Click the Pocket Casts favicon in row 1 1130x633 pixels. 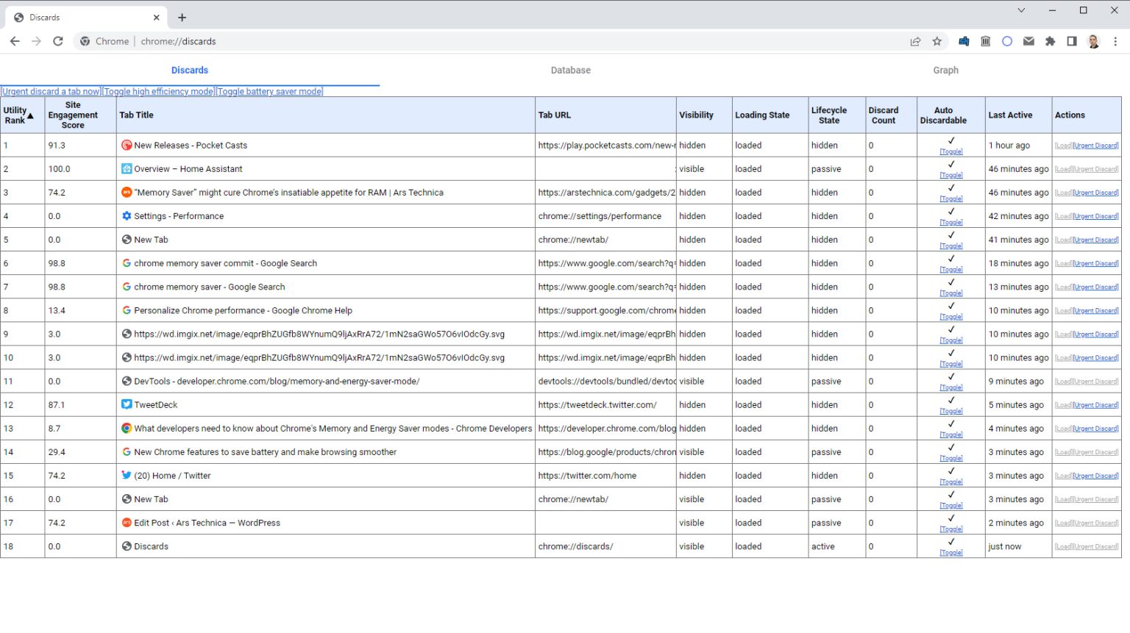(x=126, y=145)
